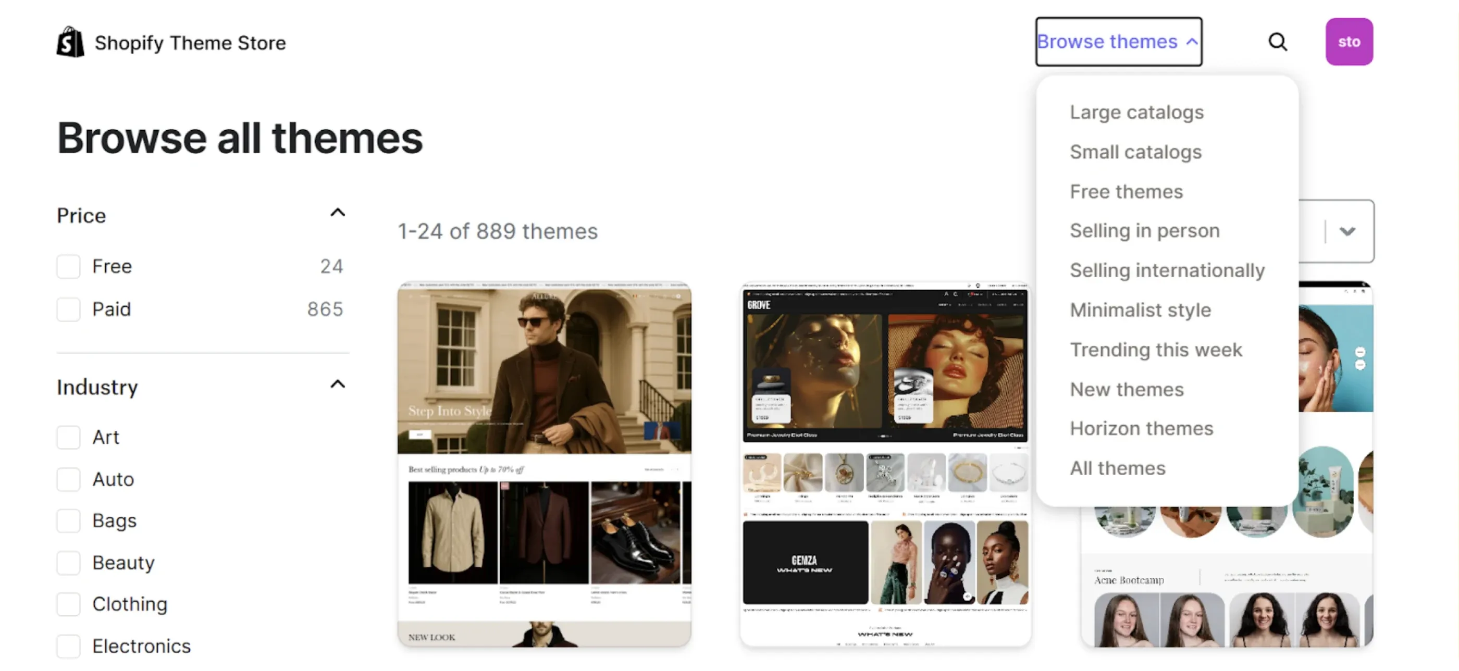Click 'New themes' in the dropdown
The width and height of the screenshot is (1459, 671).
pyautogui.click(x=1126, y=389)
